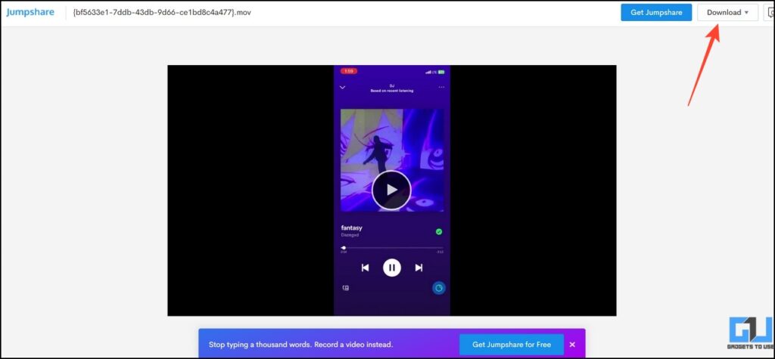
Task: Click the connect-to-device icon in the player
Action: pos(346,288)
